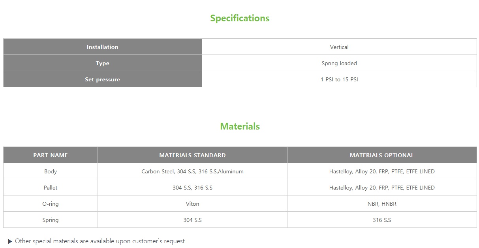Viewport: 479px width, 248px height.
Task: Click the triangle bullet before the note
Action: [x=10, y=241]
